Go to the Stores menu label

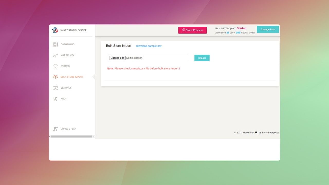click(65, 66)
